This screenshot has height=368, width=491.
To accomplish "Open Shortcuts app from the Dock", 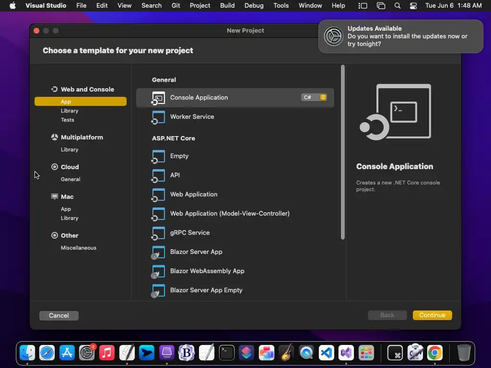I will click(246, 353).
